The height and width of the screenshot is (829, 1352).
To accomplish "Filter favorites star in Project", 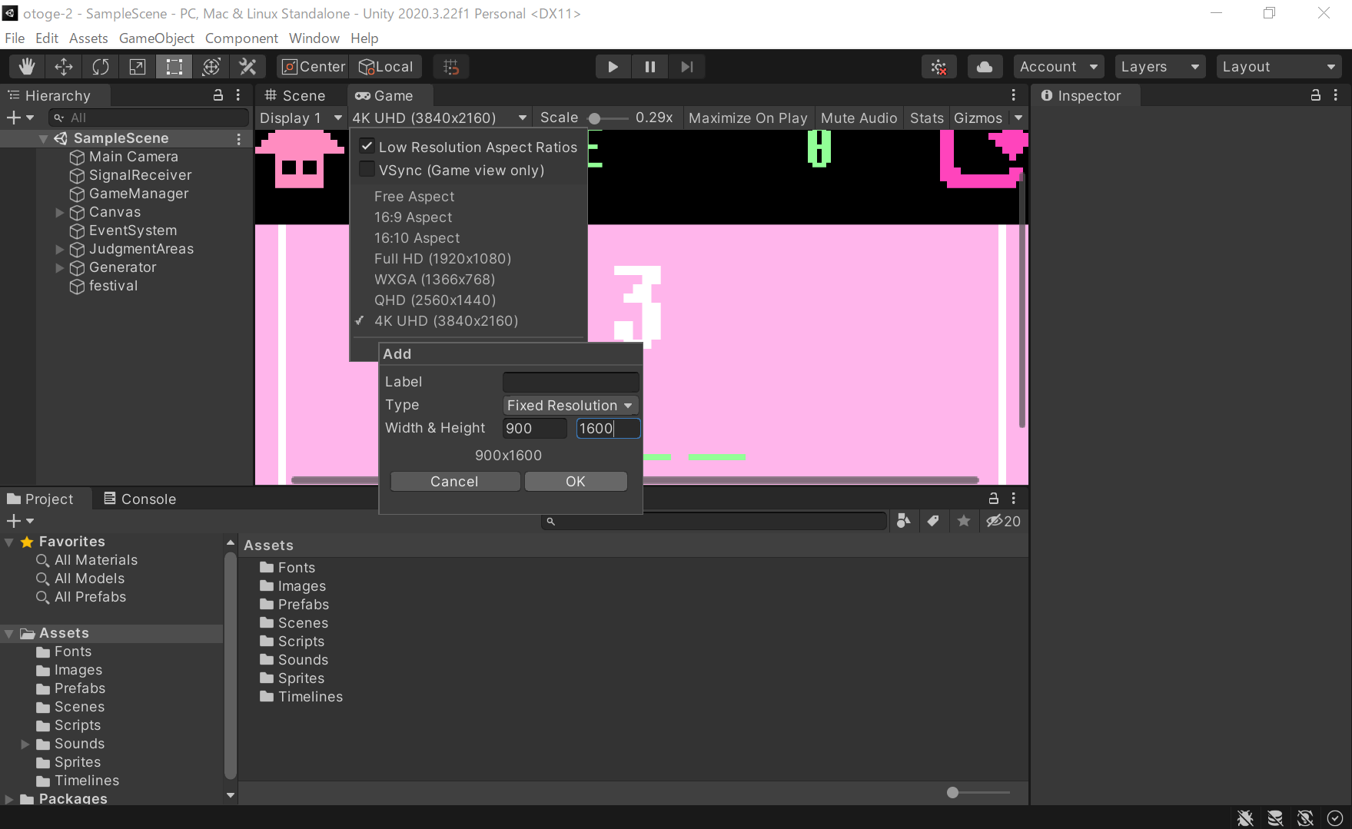I will tap(963, 521).
